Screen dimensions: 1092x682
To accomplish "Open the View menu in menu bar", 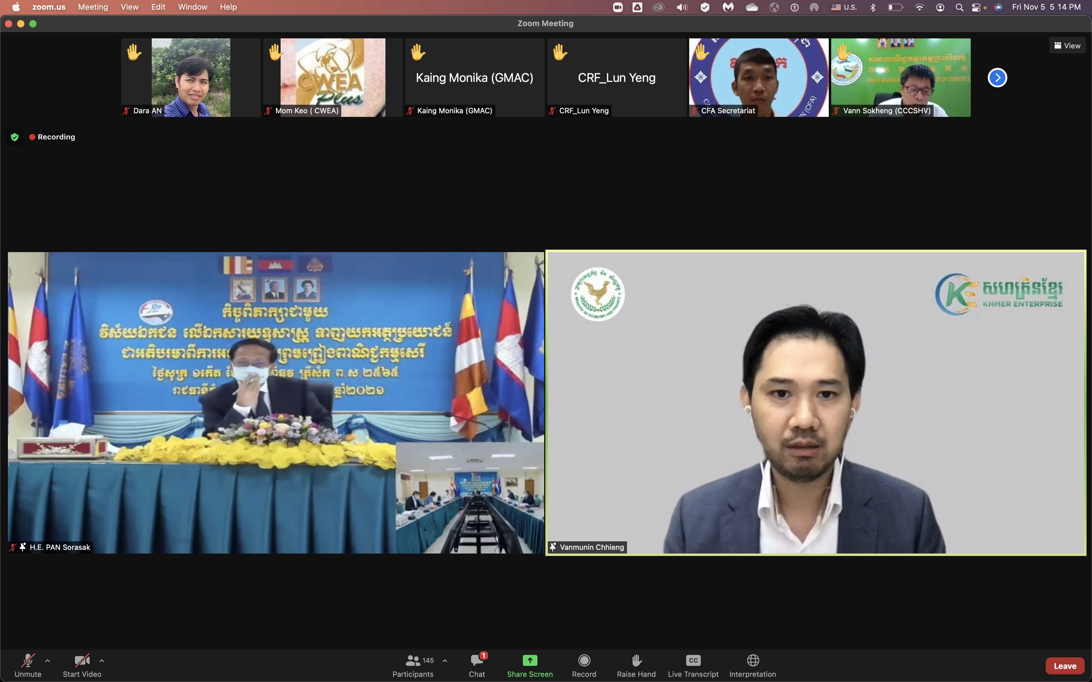I will click(x=129, y=7).
